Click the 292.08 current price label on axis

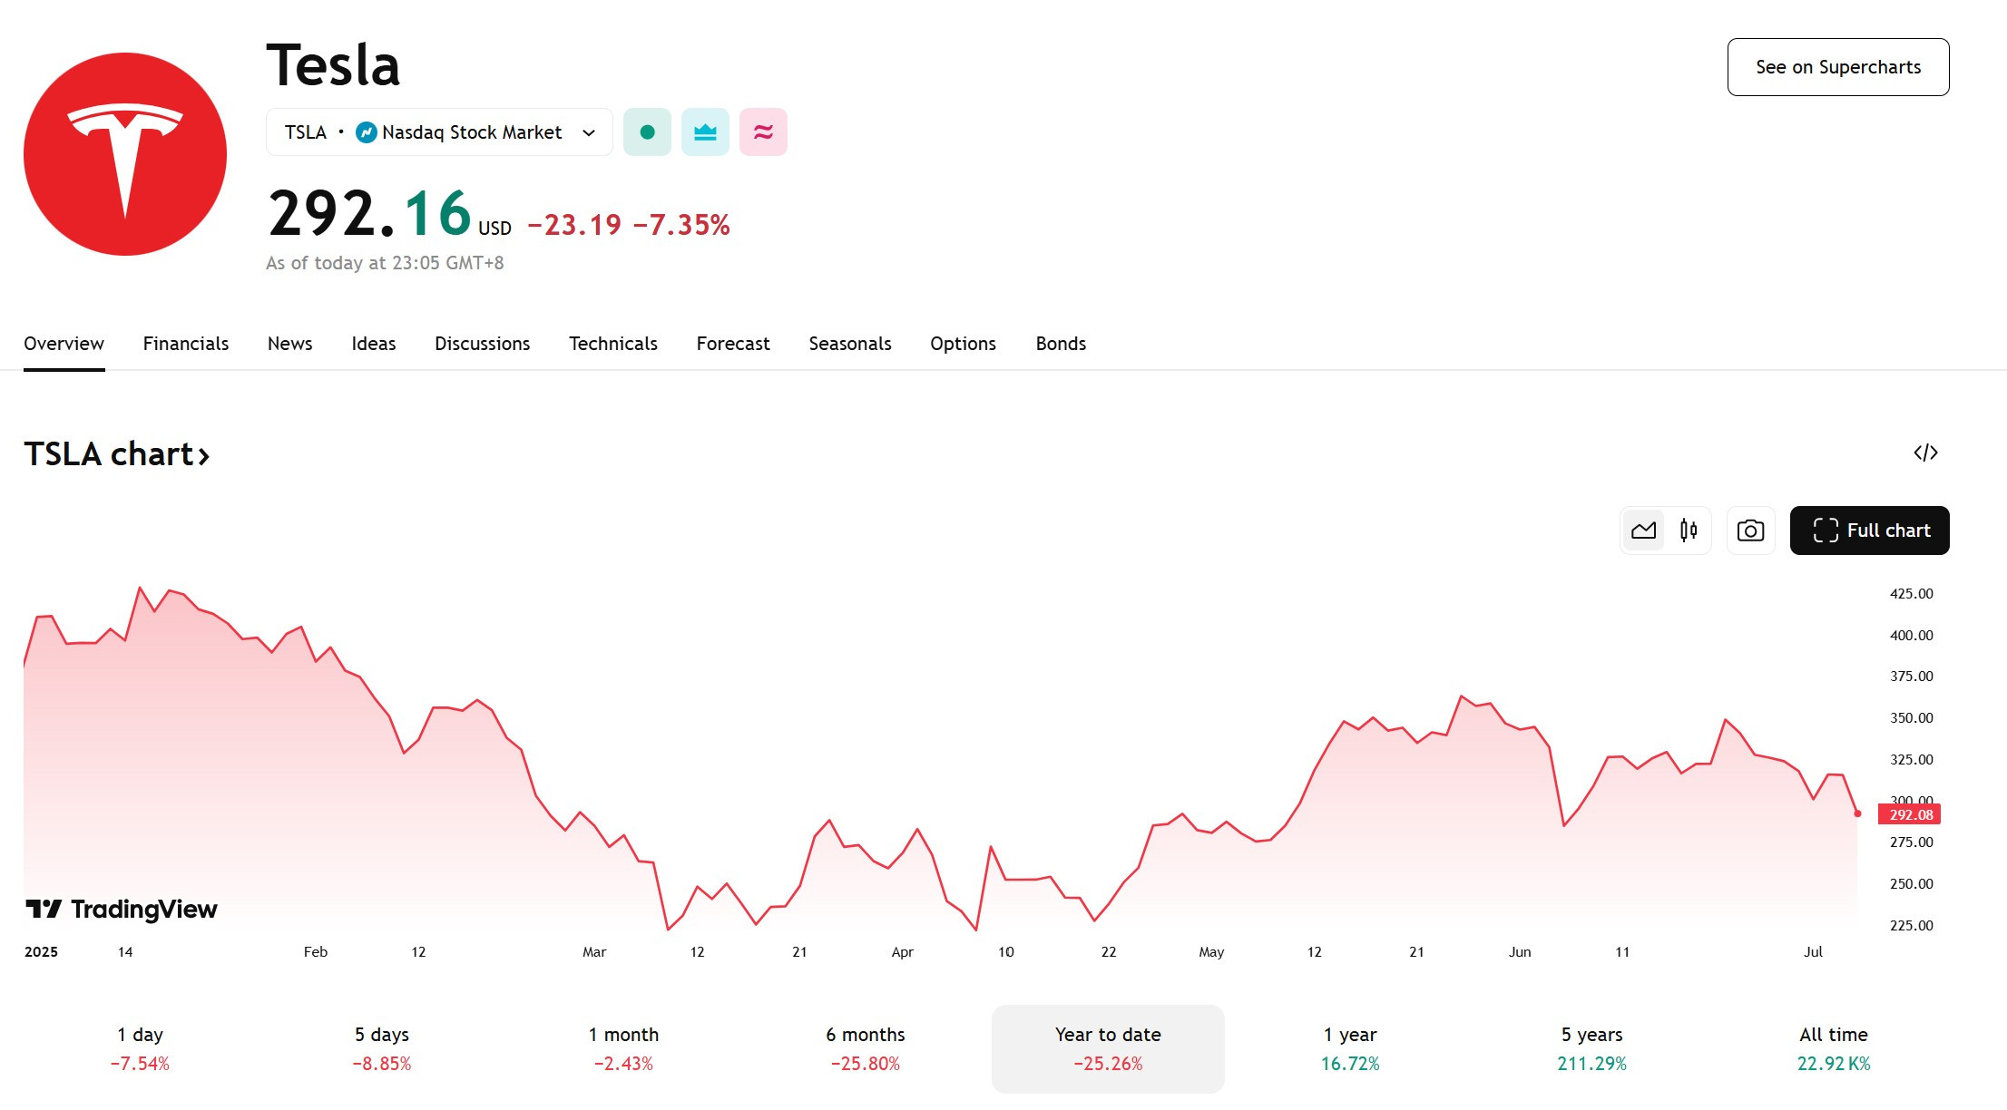(1910, 814)
